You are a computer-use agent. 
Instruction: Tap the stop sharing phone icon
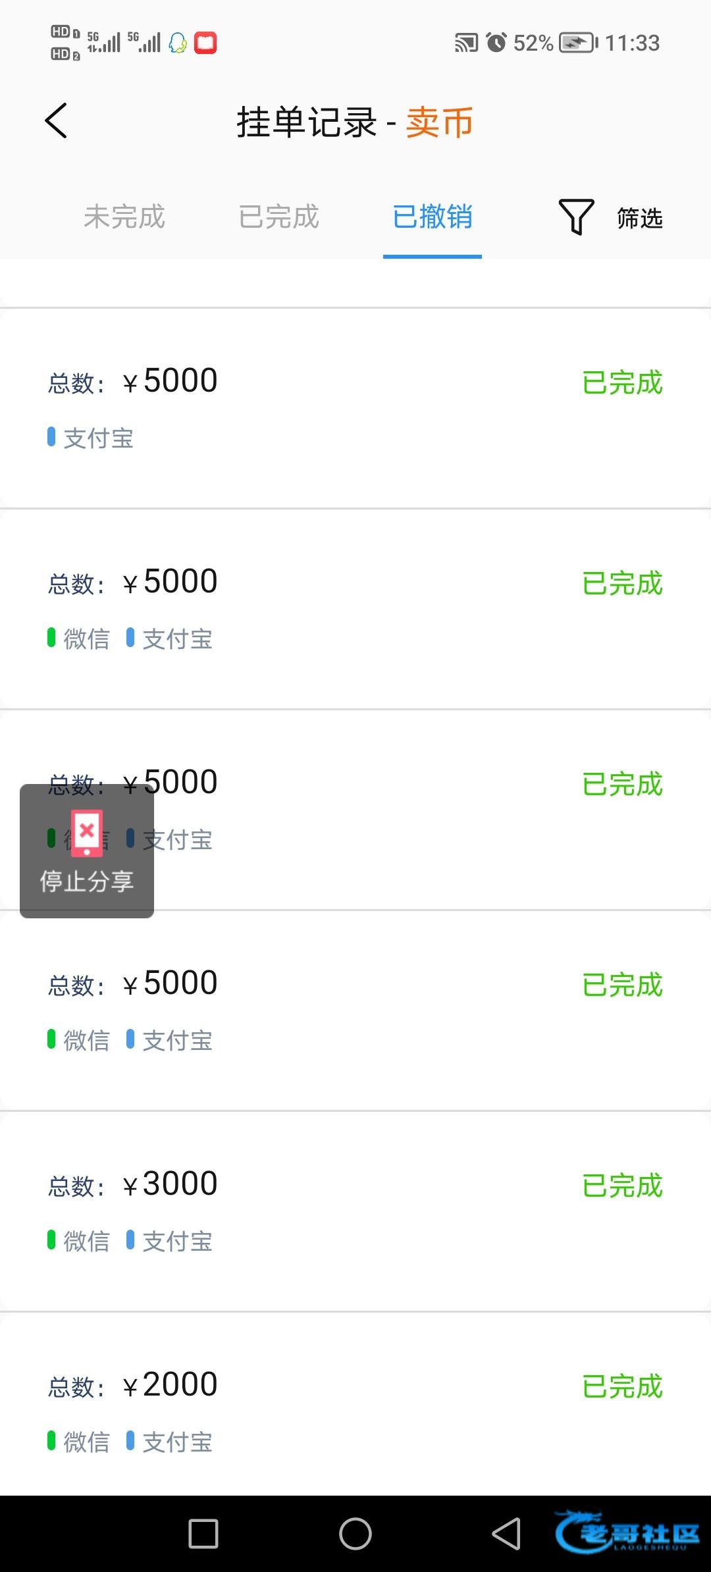click(87, 833)
